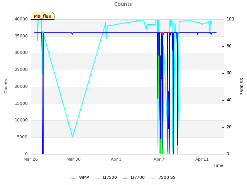
Task: Click the cyan 7500 SS legend swatch
Action: coord(153,178)
